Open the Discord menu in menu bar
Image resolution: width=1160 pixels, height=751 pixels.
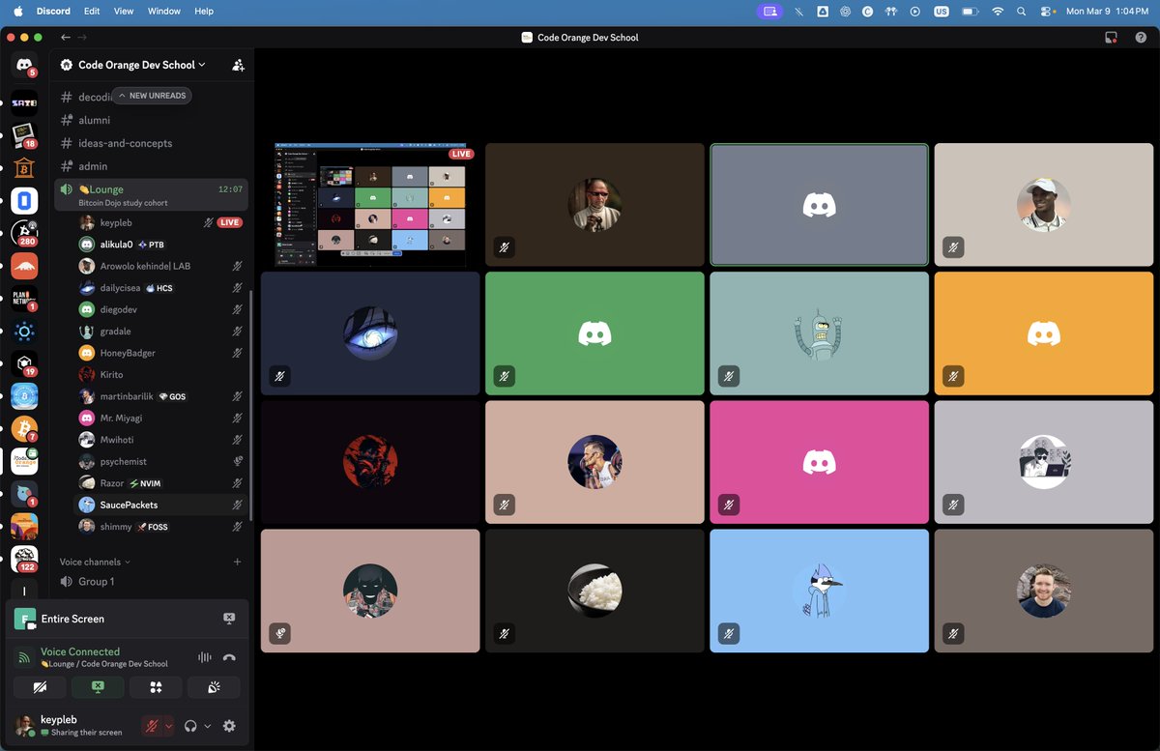pyautogui.click(x=53, y=12)
